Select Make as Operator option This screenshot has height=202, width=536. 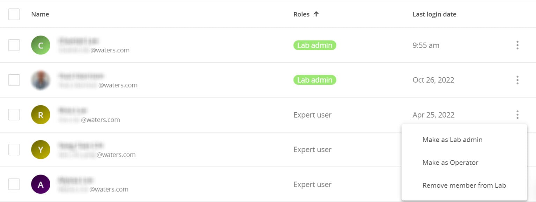click(x=450, y=163)
